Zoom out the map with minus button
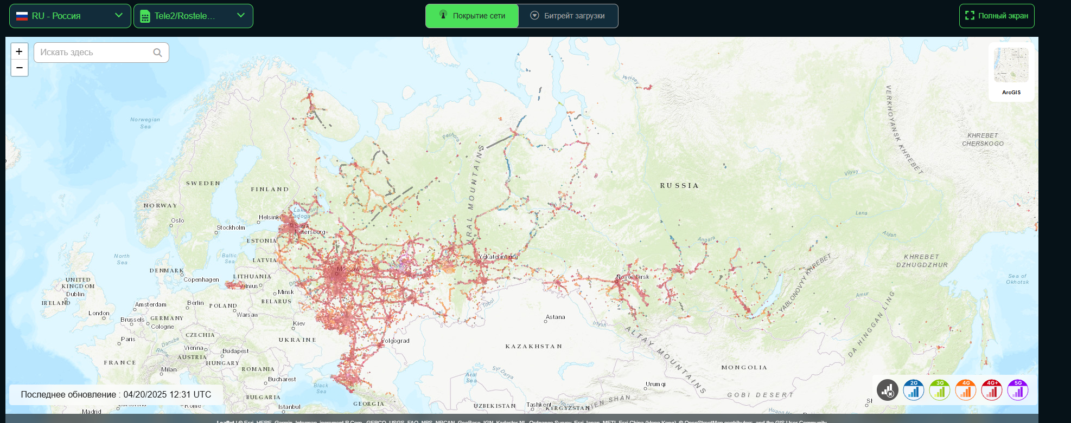 coord(20,68)
